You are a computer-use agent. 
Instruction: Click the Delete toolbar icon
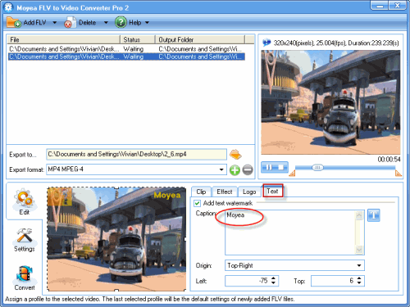click(70, 23)
